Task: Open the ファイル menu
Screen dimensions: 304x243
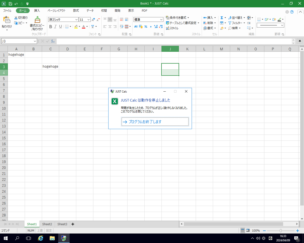Action: 7,11
